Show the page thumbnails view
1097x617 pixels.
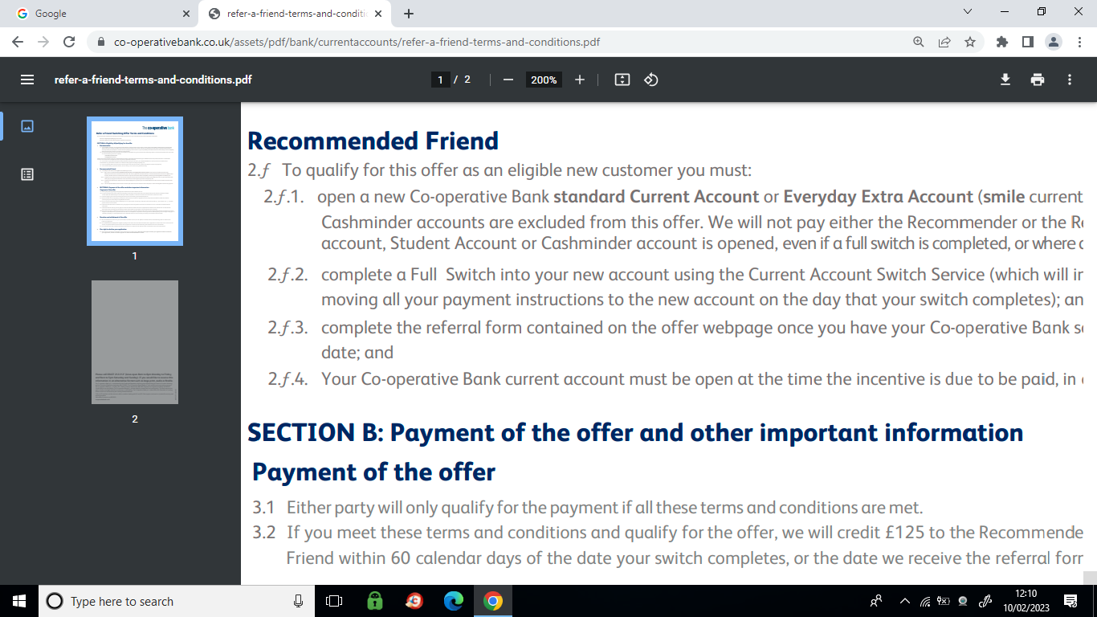pyautogui.click(x=27, y=126)
